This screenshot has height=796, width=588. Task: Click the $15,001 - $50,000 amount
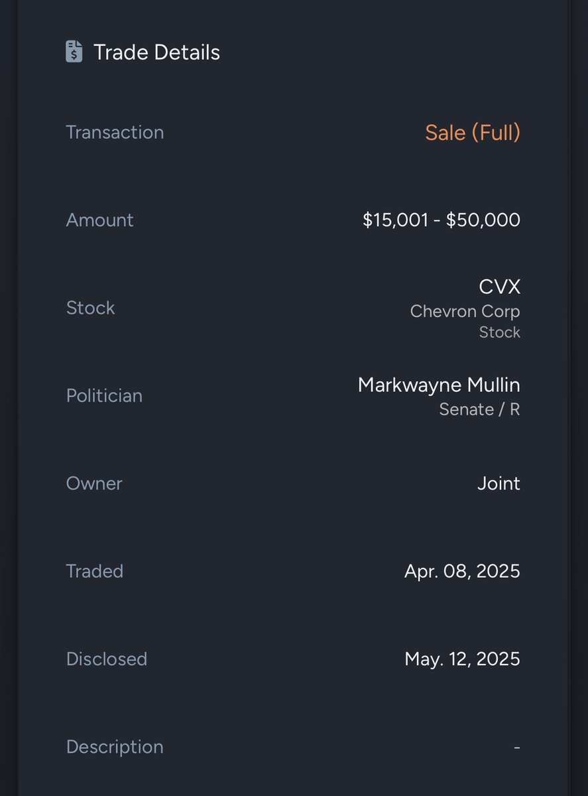441,220
